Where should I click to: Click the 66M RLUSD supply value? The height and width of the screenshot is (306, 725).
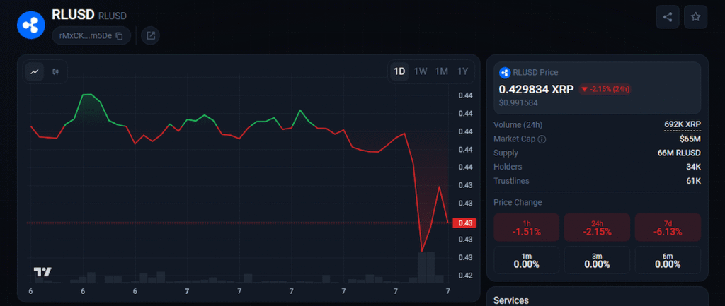[680, 153]
